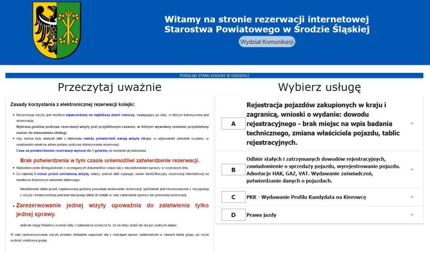This screenshot has width=430, height=253.
Task: Expand the Prawa jazdy chevron
Action: point(412,215)
